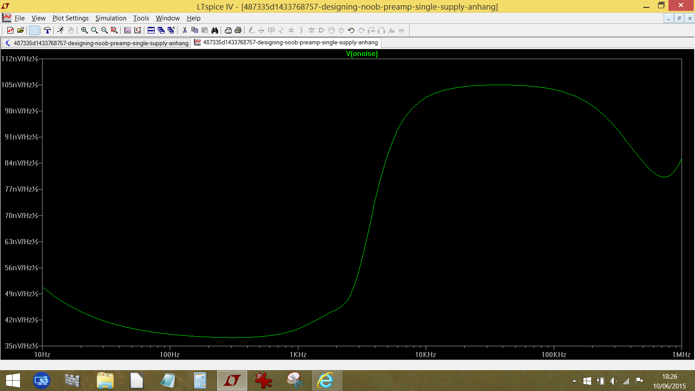Click the Place Diode icon
This screenshot has width=695, height=391.
311,30
